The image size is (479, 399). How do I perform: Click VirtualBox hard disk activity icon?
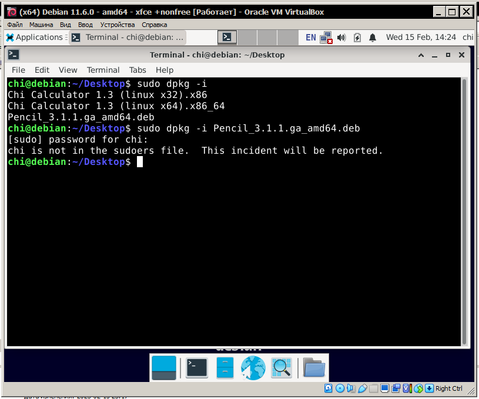pos(329,388)
